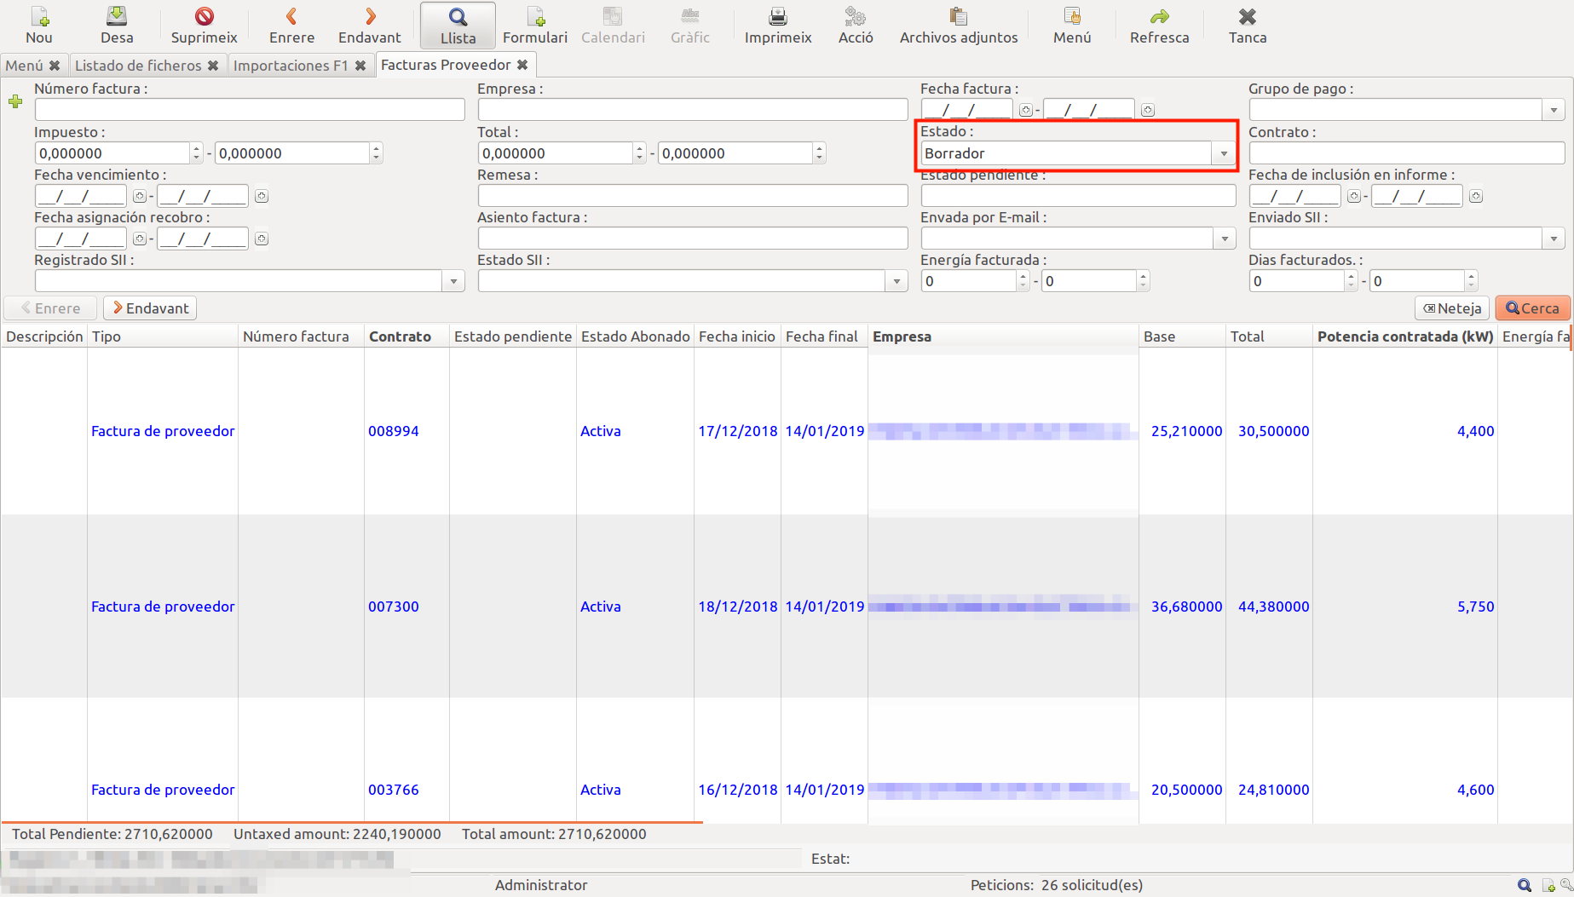This screenshot has width=1574, height=897.
Task: Click the Remesa input field
Action: coord(693,196)
